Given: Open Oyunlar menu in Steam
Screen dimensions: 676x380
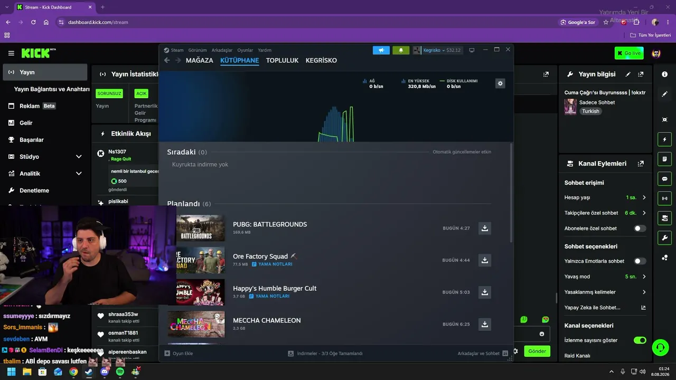Looking at the screenshot, I should pyautogui.click(x=245, y=50).
